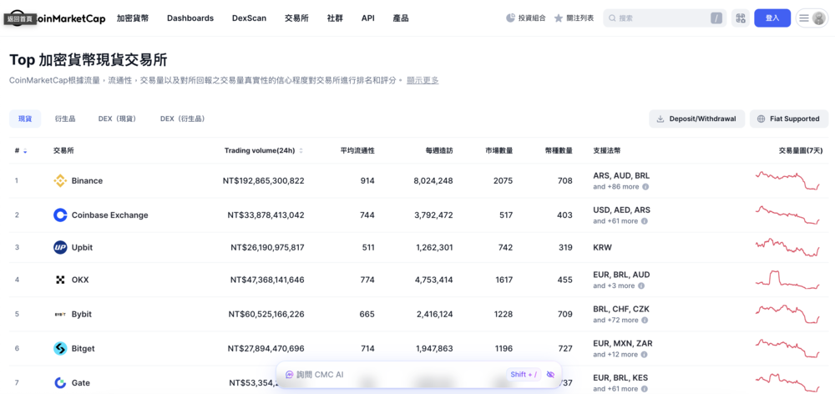Open the Binance exchange name link
Screen dimensions: 835x394
click(x=87, y=181)
